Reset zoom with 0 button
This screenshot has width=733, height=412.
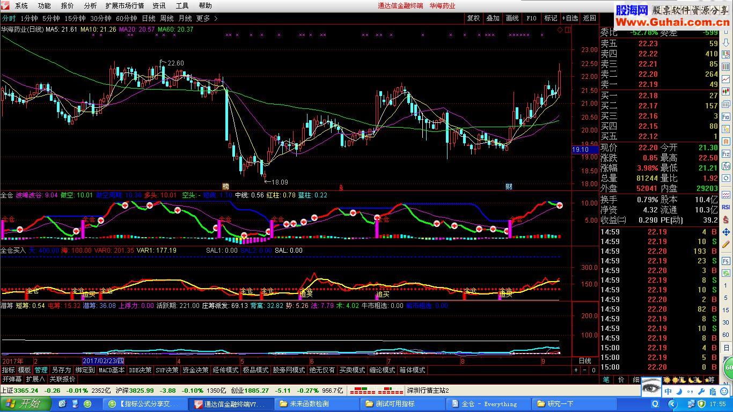point(593,370)
